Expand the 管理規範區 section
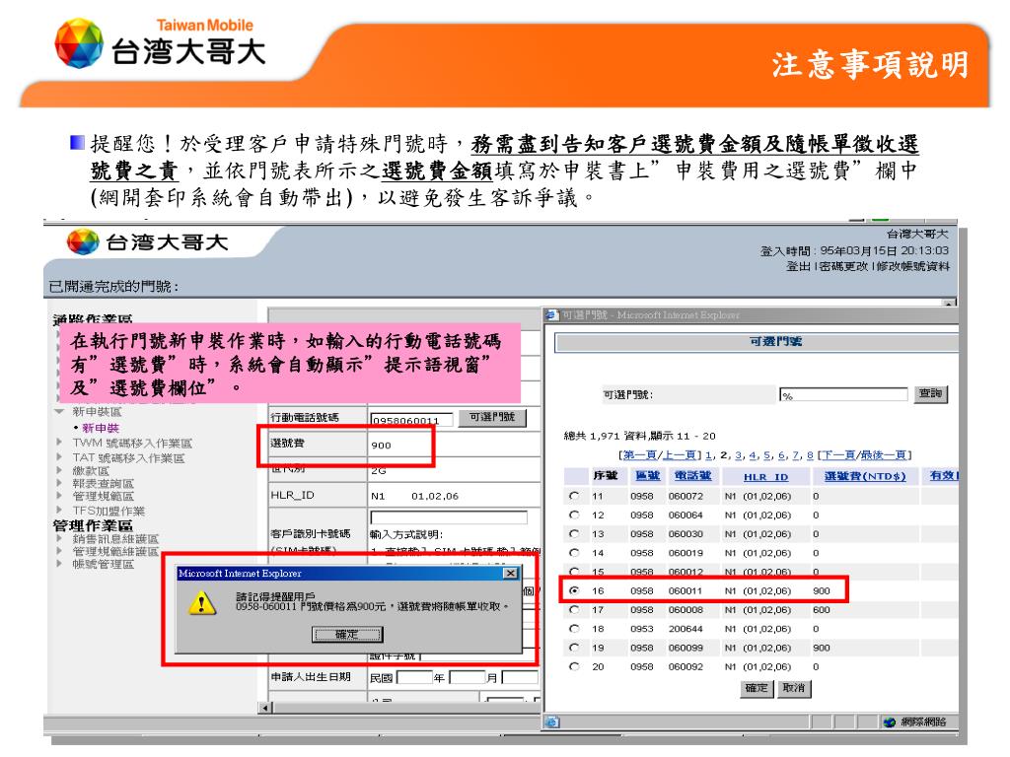1010x757 pixels. coord(59,496)
